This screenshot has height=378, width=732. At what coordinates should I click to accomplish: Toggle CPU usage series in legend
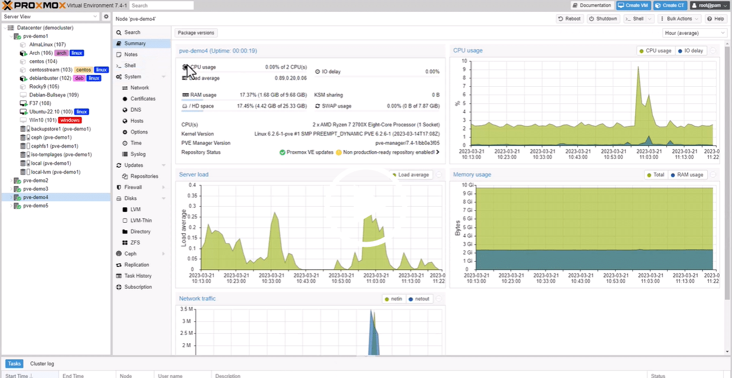[655, 51]
